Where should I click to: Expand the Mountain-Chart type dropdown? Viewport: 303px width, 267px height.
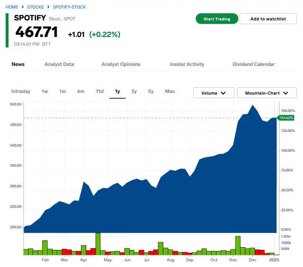267,93
